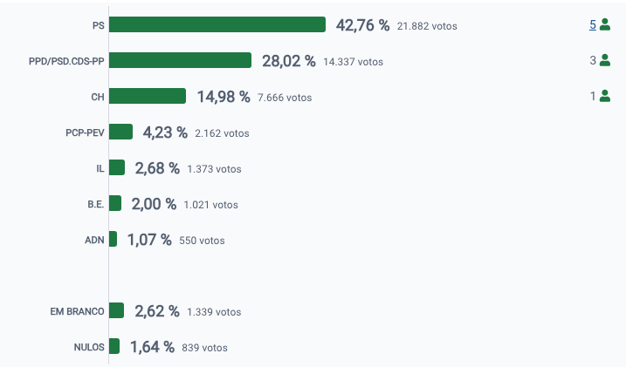Click the 42,76 % percentage for PS
626x367 pixels.
pyautogui.click(x=362, y=25)
